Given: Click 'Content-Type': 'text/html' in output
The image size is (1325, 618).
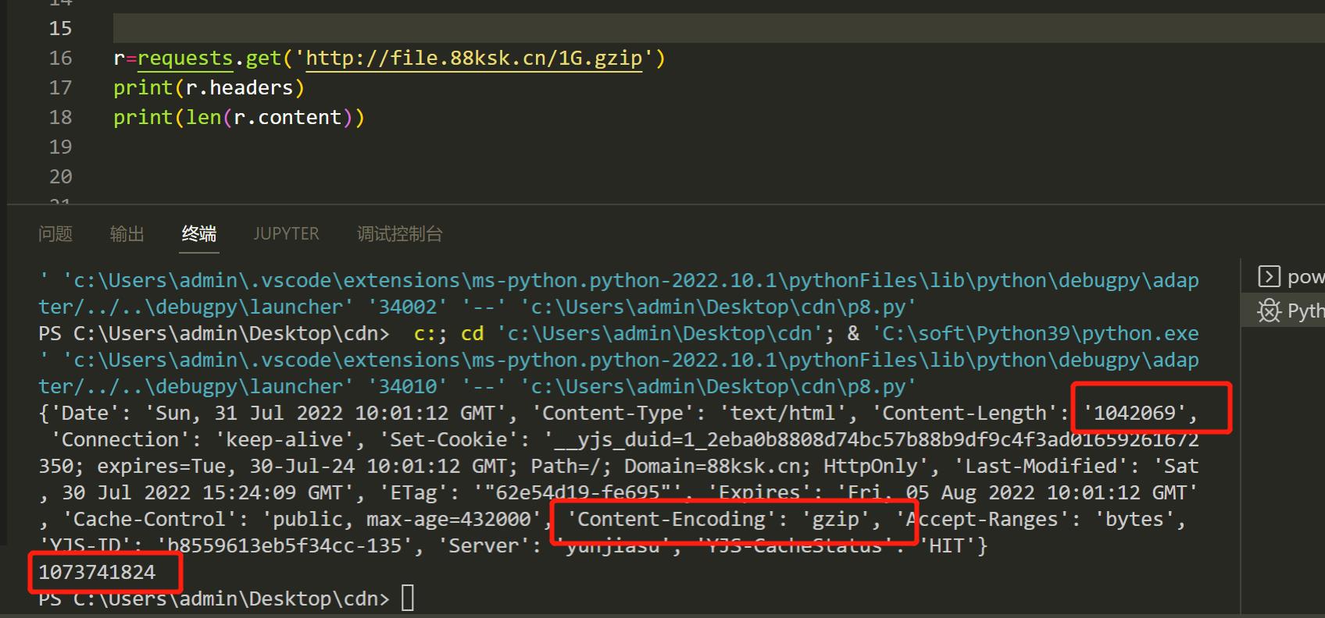Looking at the screenshot, I should click(x=689, y=413).
